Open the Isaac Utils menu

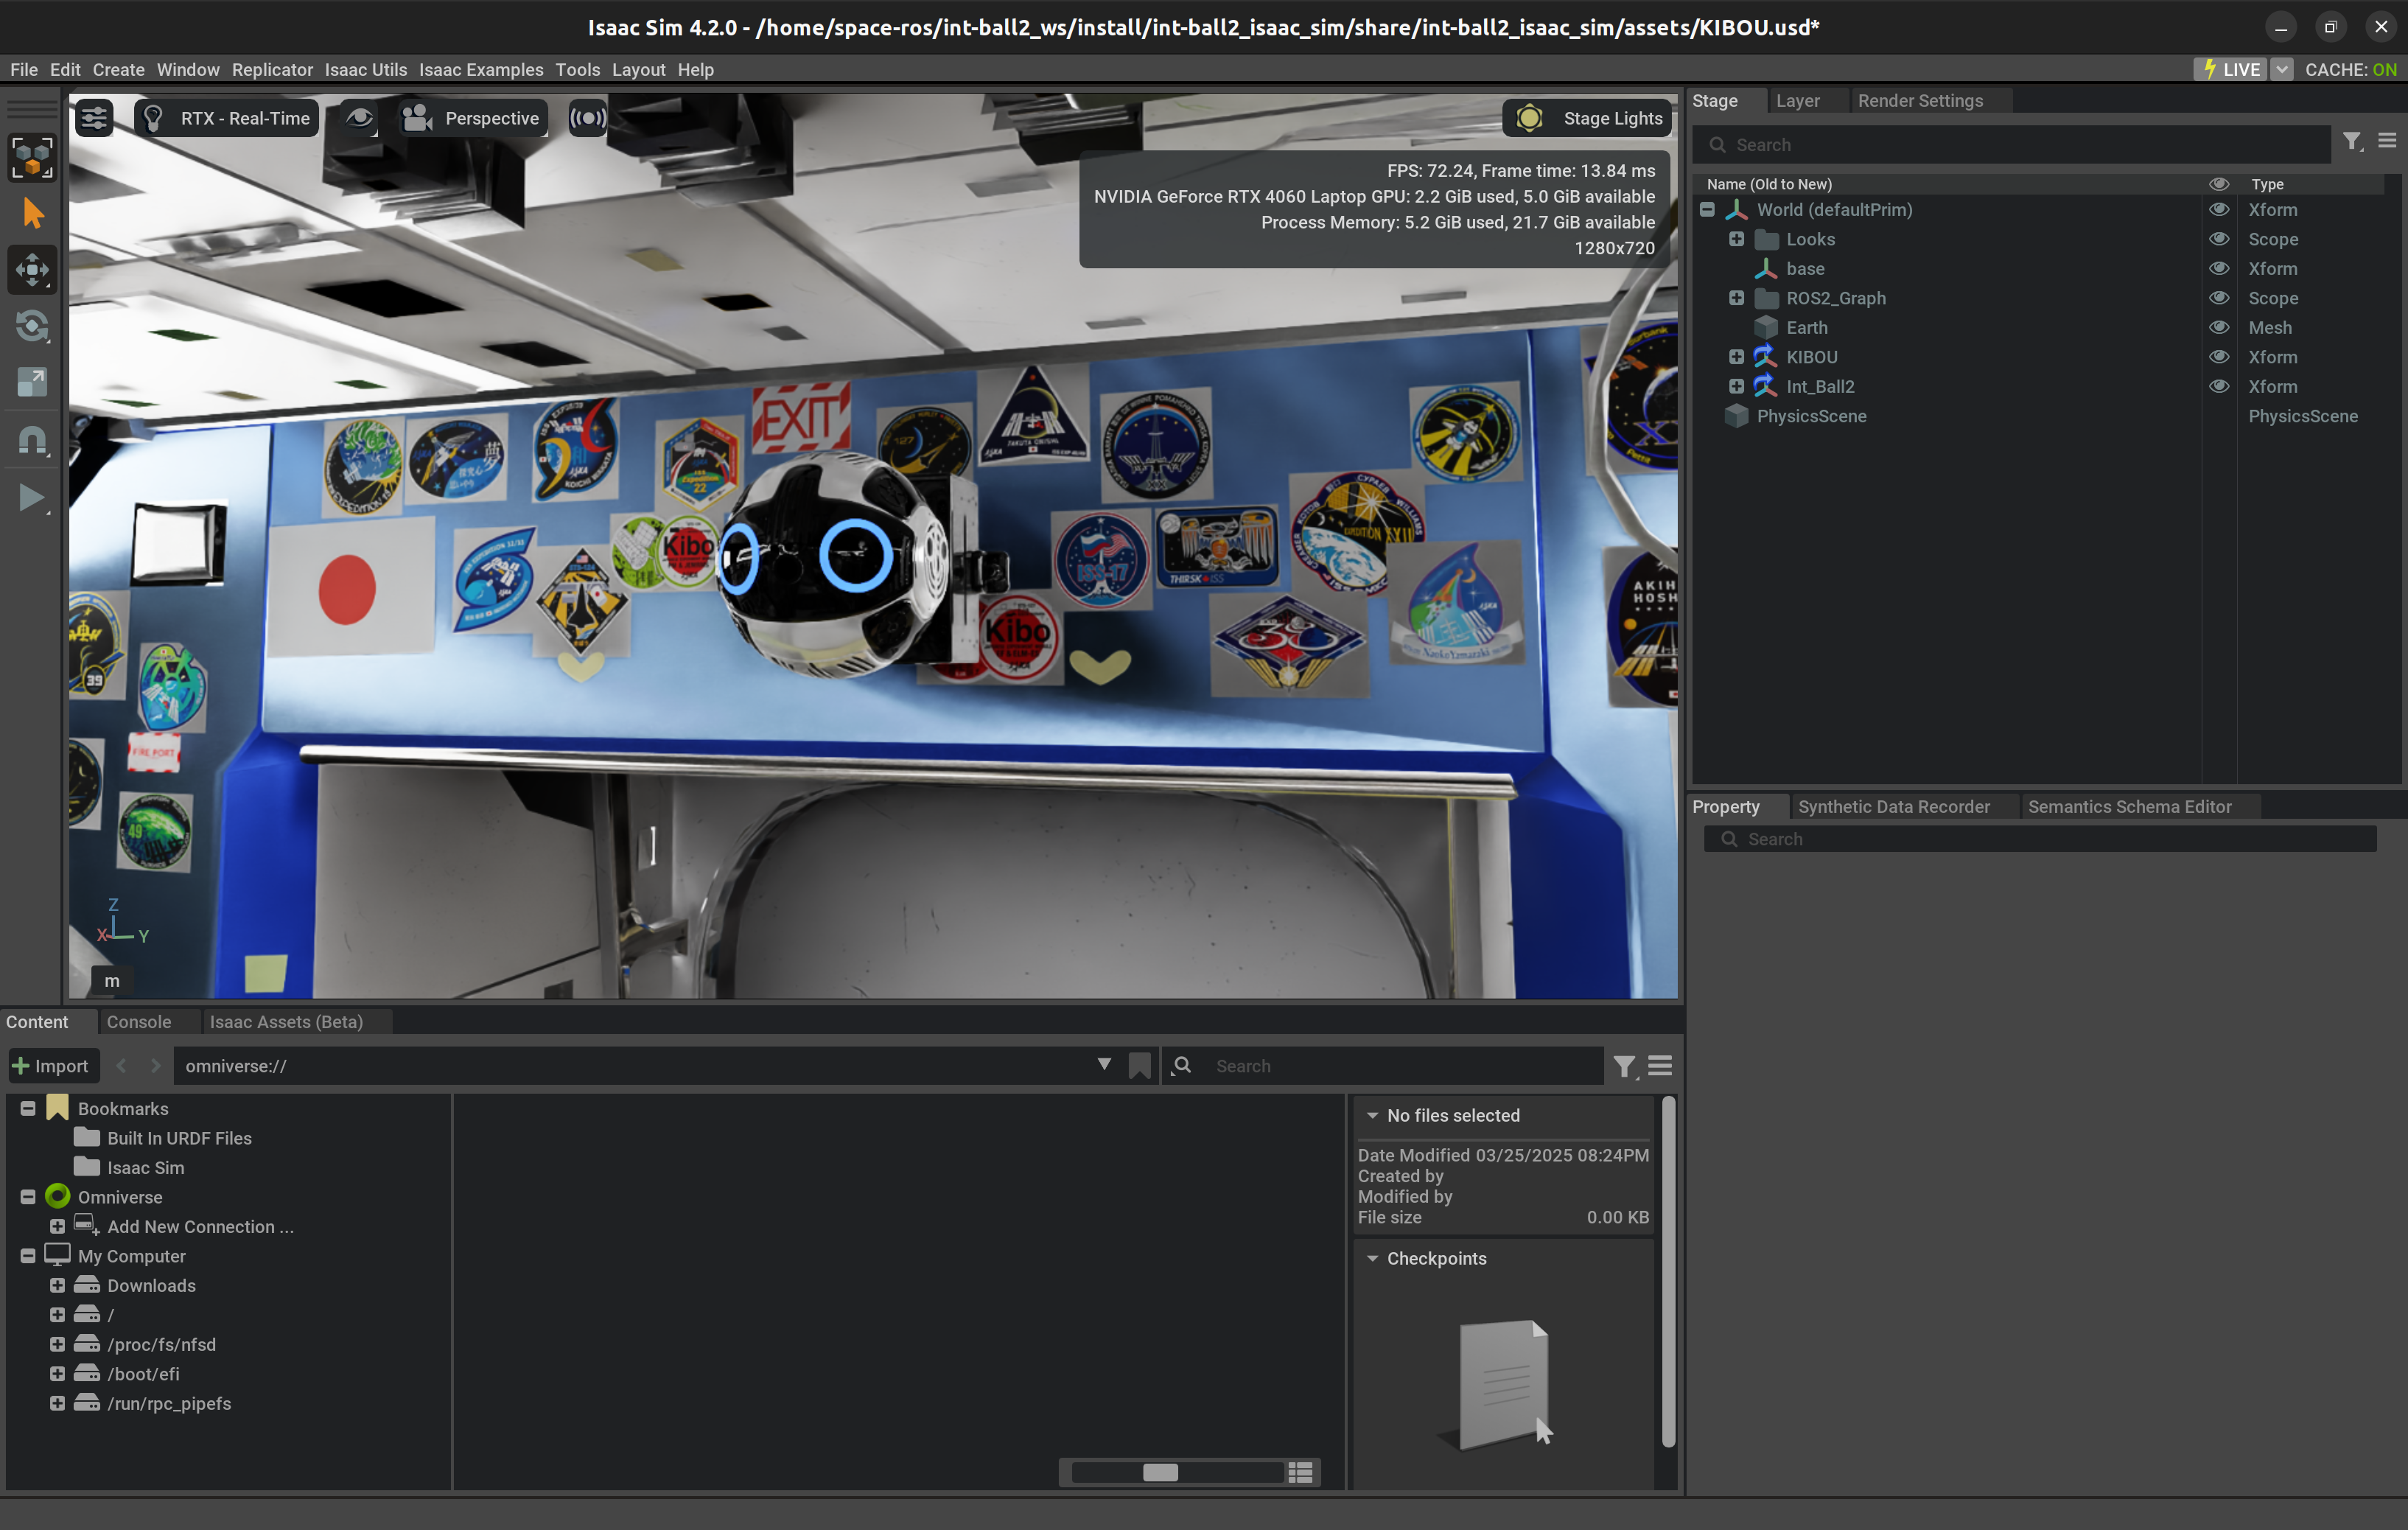click(x=365, y=69)
